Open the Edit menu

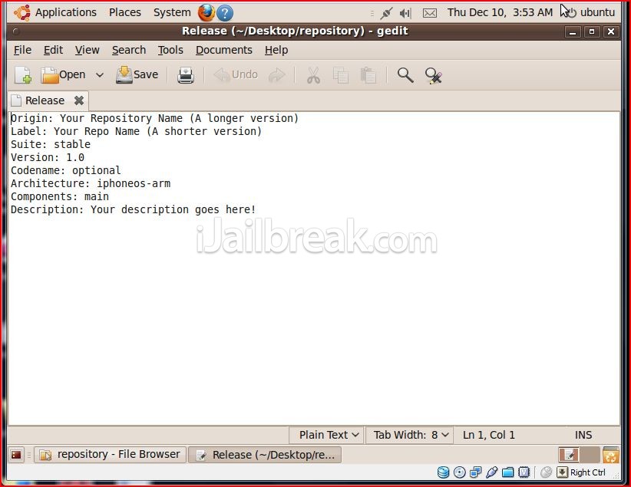[53, 51]
